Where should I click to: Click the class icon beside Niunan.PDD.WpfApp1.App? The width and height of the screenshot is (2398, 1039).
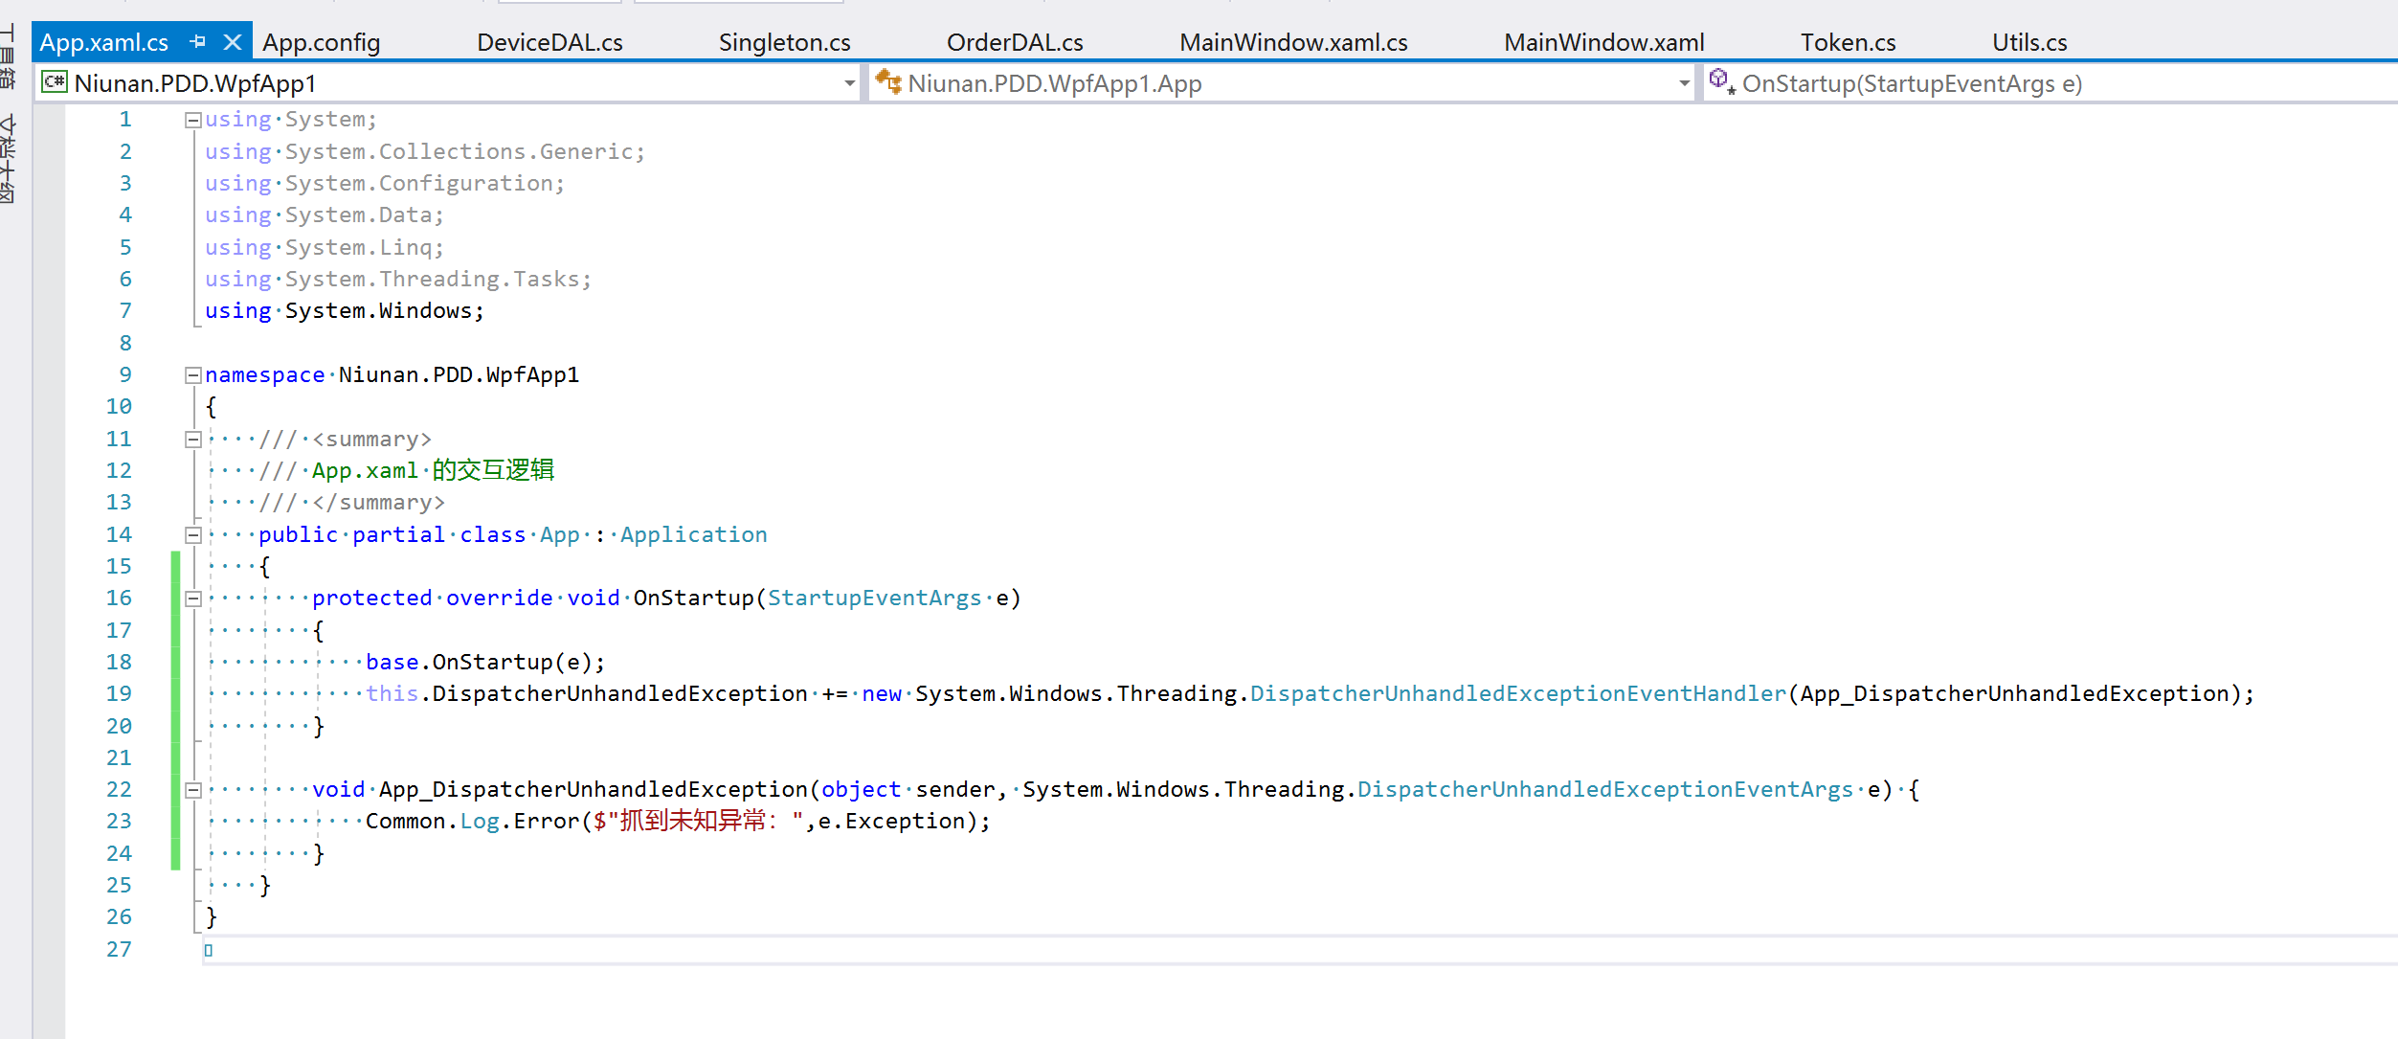point(887,82)
